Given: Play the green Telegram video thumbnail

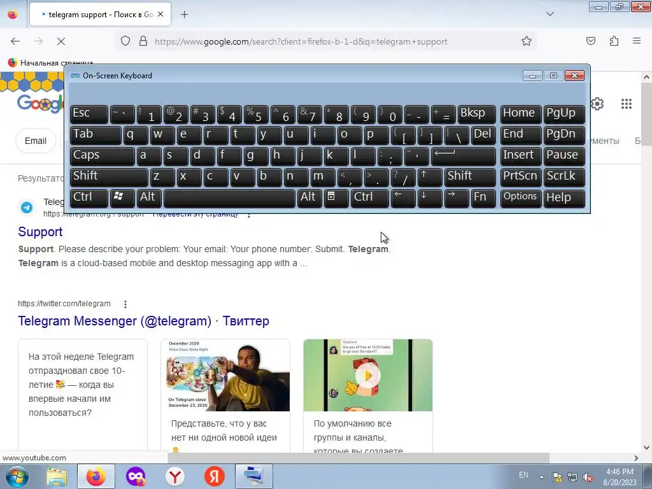Looking at the screenshot, I should (x=367, y=375).
